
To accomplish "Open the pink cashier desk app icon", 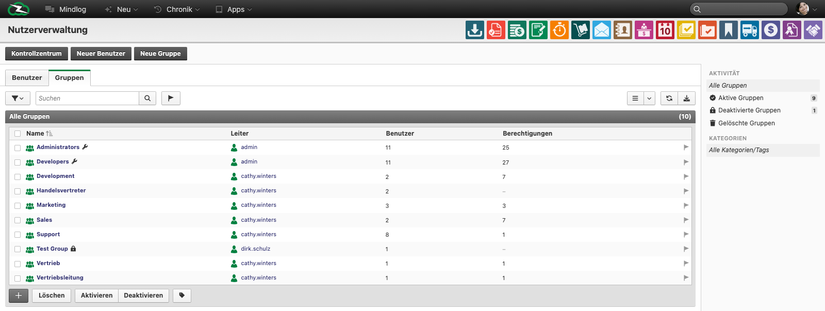I will (643, 30).
